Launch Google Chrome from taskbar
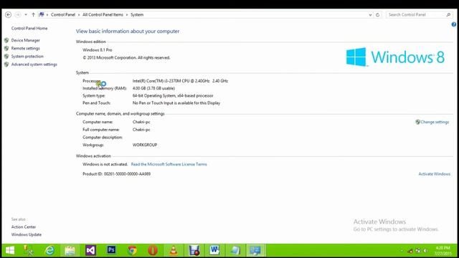Screen dimensions: 459x258 [132, 250]
